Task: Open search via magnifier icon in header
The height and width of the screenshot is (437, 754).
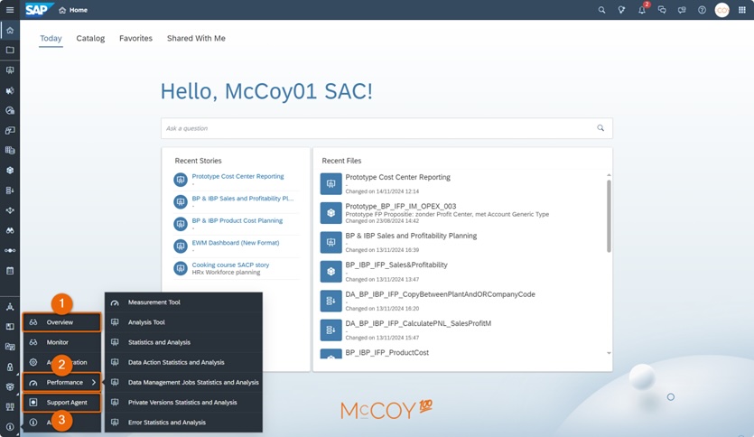Action: (601, 10)
